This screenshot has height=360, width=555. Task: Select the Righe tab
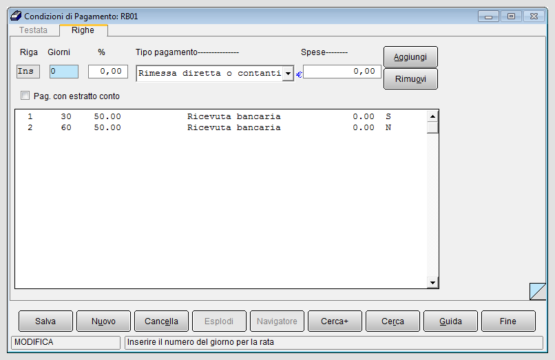tap(83, 30)
